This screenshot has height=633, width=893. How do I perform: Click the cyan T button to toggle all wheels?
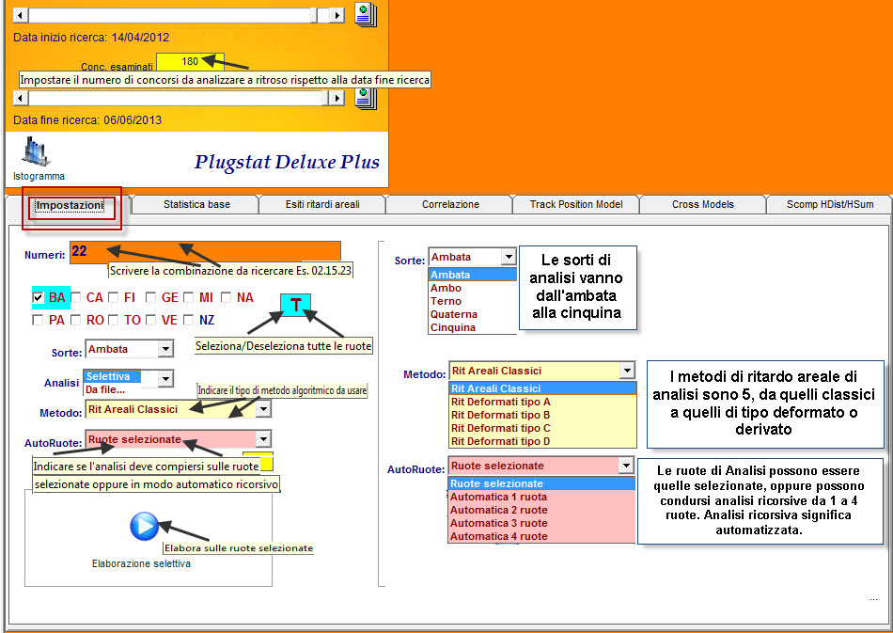[295, 306]
